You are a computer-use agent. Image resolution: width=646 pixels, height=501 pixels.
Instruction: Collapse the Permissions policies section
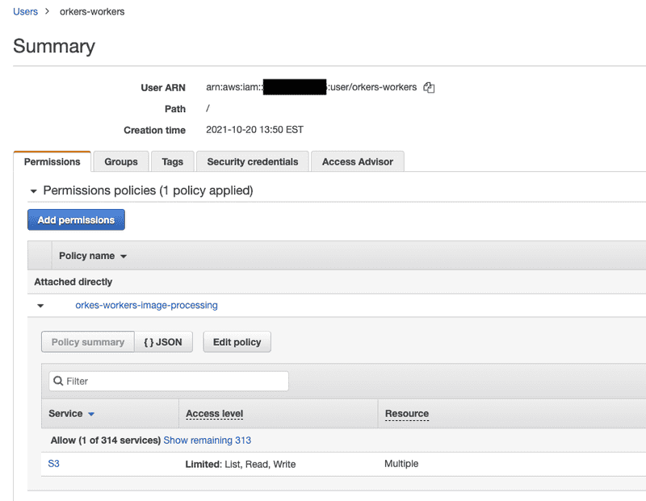33,191
